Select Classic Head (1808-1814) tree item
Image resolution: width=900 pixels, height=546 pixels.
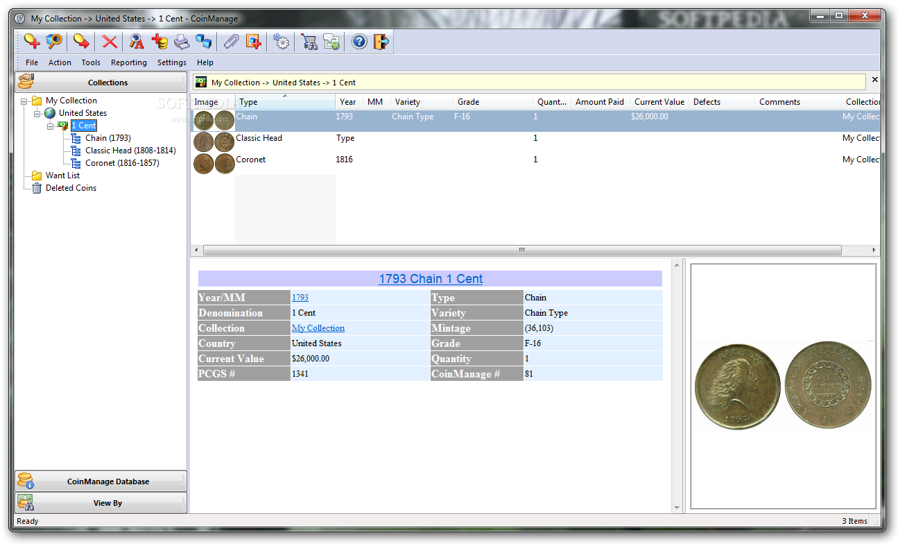point(130,151)
